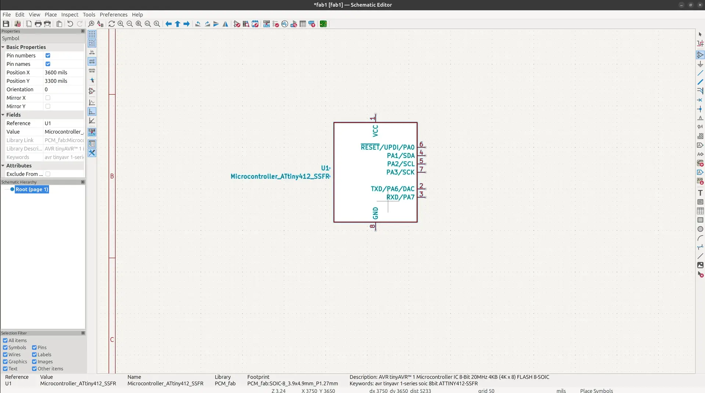Collapse the Basic Properties section
Viewport: 705px width, 393px height.
point(3,47)
